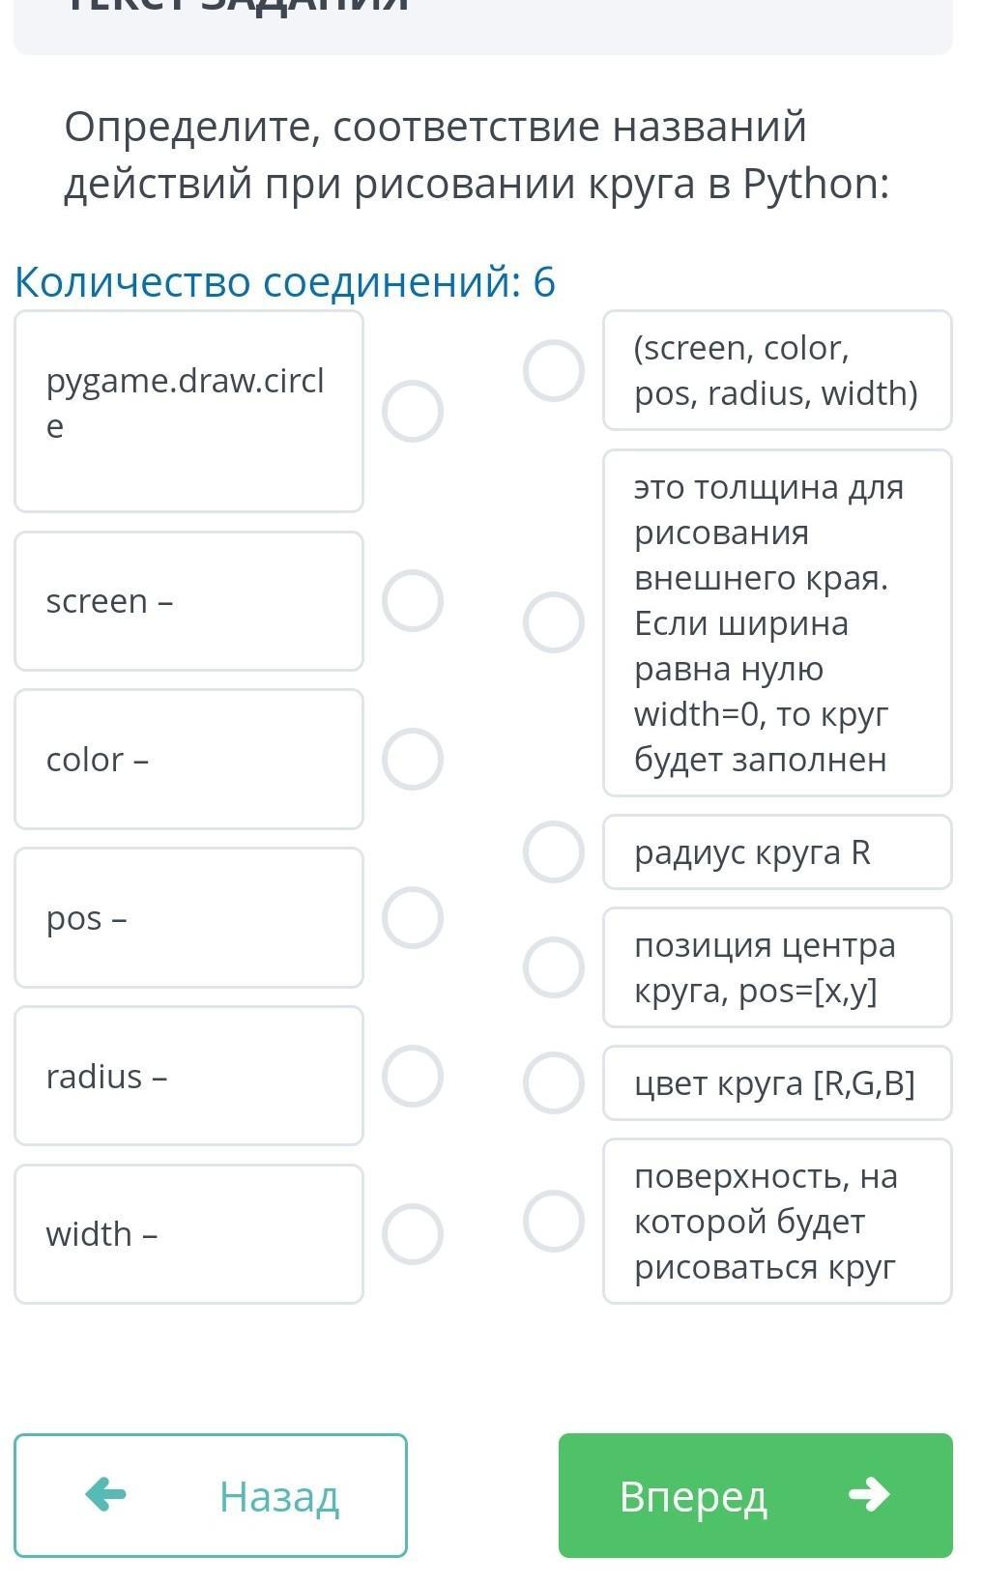Click the радиус круга R card
The height and width of the screenshot is (1585, 984).
coord(777,852)
